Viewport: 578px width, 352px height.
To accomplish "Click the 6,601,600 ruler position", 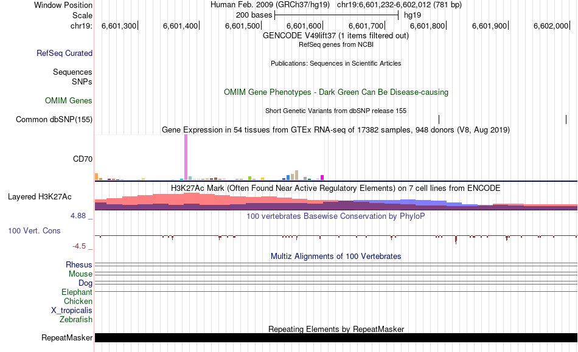I will (304, 26).
